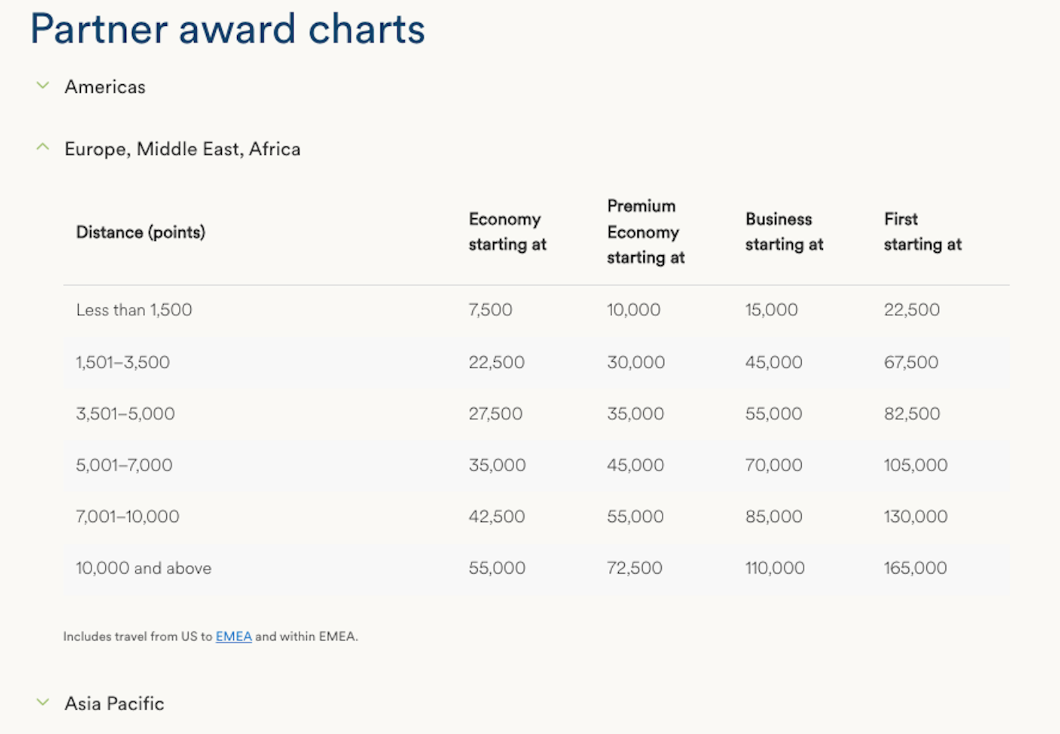Click the Distance (points) column header
The width and height of the screenshot is (1060, 734).
(140, 232)
